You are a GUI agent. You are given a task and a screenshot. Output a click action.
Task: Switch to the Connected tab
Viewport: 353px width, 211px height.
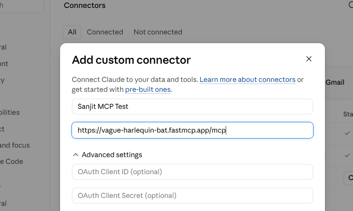click(105, 32)
